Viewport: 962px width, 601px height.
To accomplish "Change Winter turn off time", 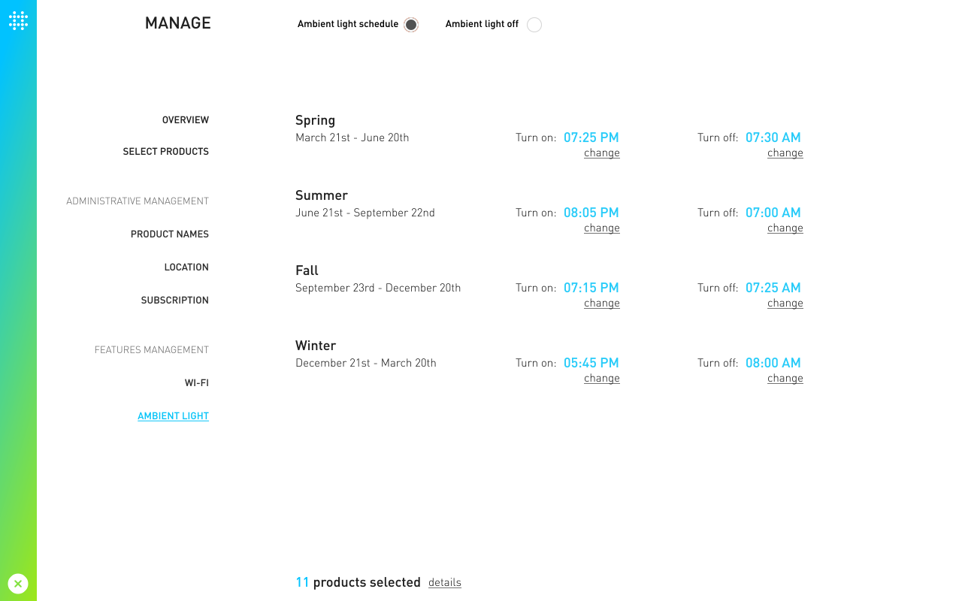I will point(785,379).
